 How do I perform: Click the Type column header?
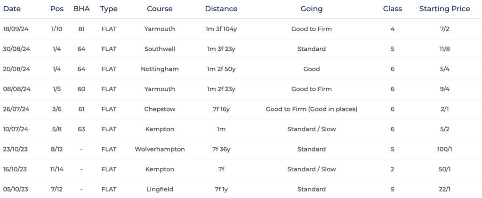point(109,9)
